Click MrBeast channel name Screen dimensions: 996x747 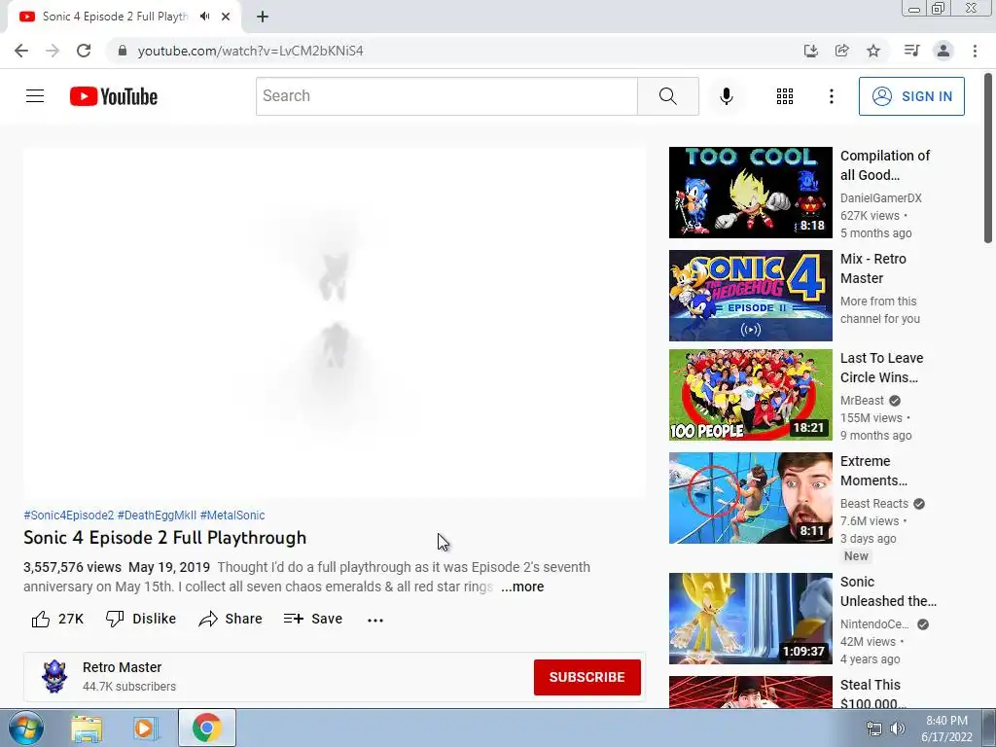(x=862, y=400)
